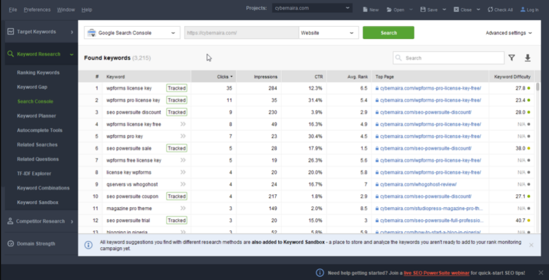The height and width of the screenshot is (280, 549).
Task: Dismiss the Keyword Sandbox info banner
Action: pyautogui.click(x=531, y=245)
